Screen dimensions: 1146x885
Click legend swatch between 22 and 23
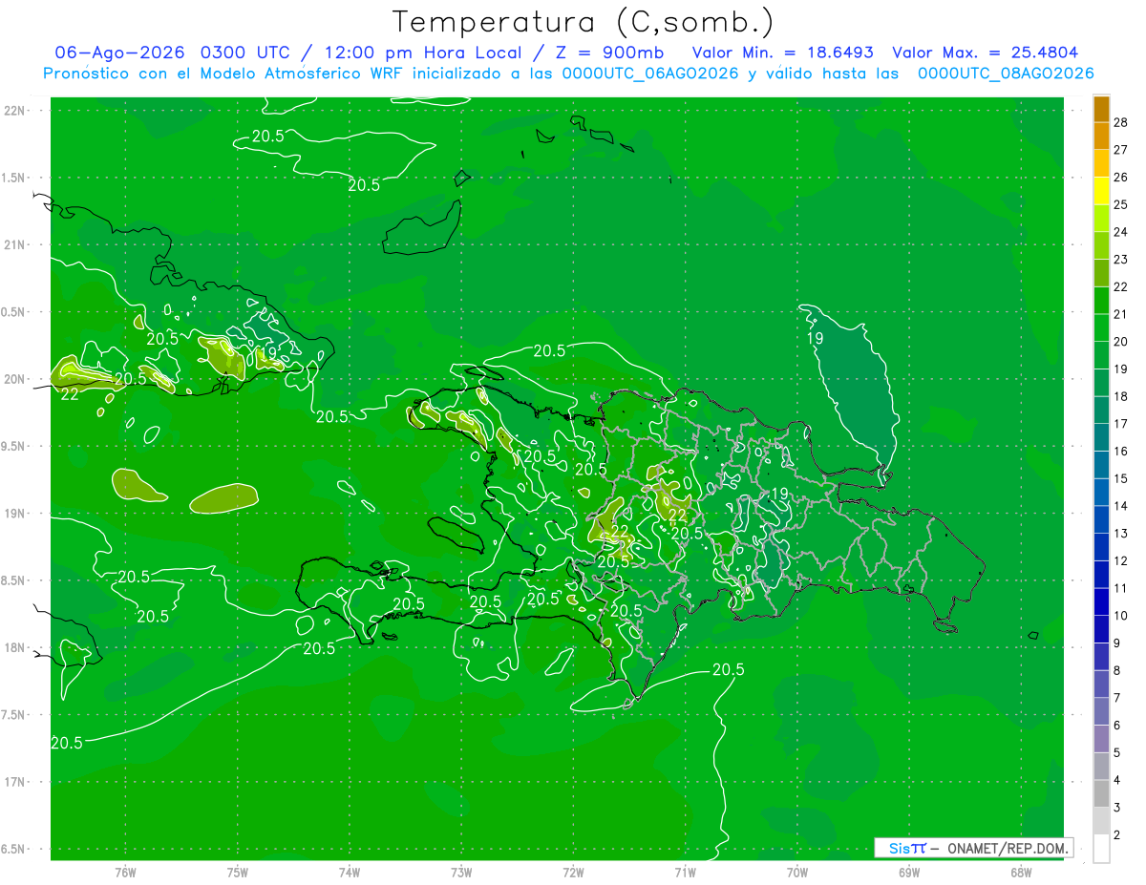tap(1101, 273)
